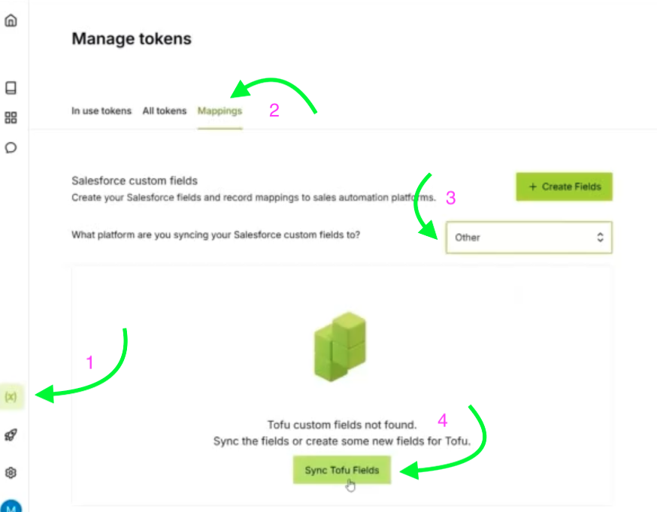The height and width of the screenshot is (512, 657).
Task: Open the documentation book icon
Action: 11,87
